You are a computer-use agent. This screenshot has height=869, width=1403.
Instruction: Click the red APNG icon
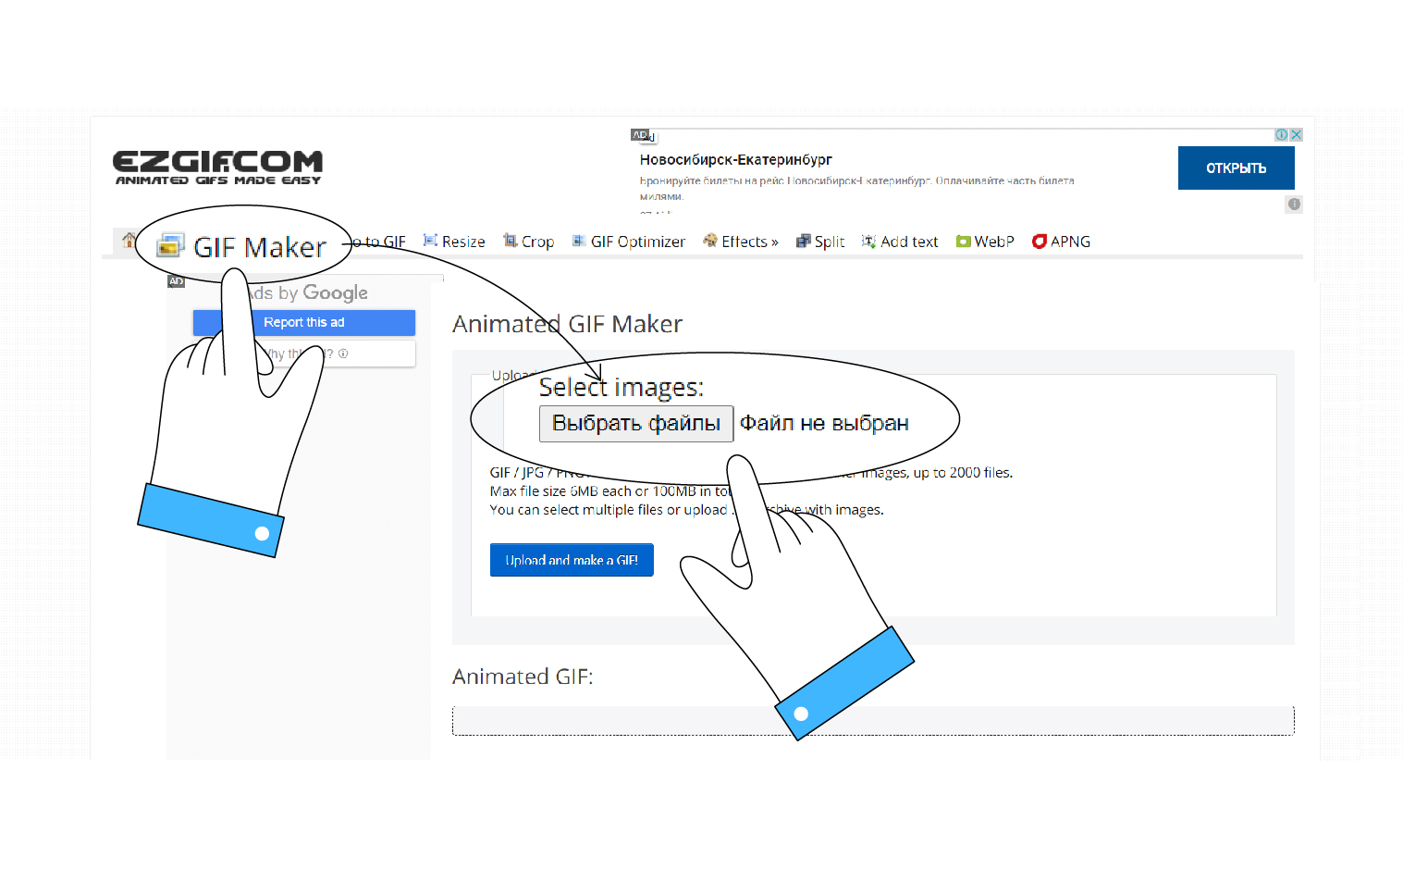tap(1039, 242)
